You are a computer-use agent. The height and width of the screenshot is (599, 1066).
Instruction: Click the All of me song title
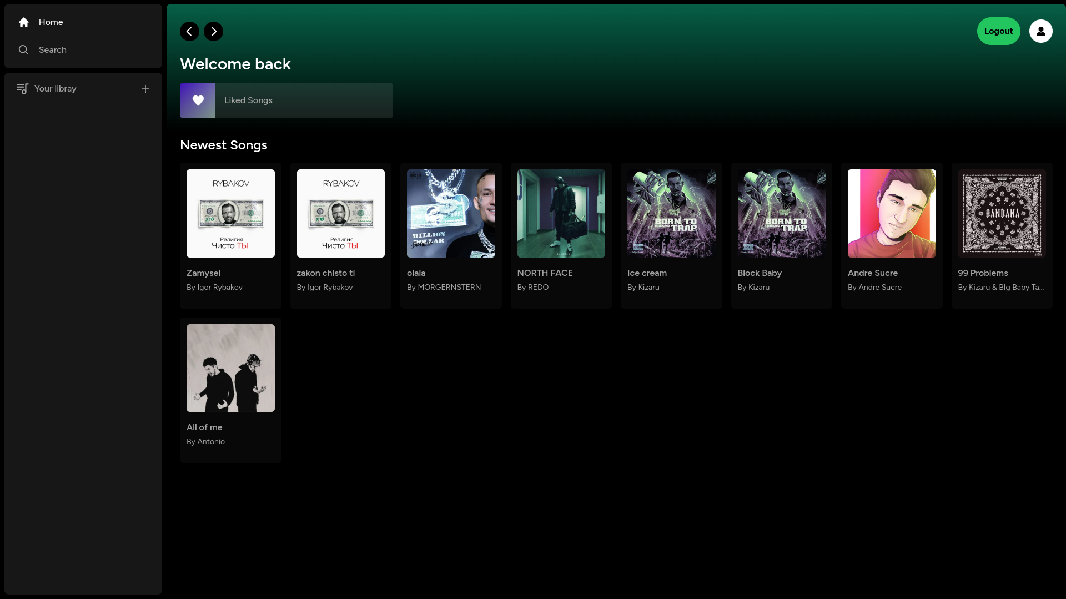point(204,427)
